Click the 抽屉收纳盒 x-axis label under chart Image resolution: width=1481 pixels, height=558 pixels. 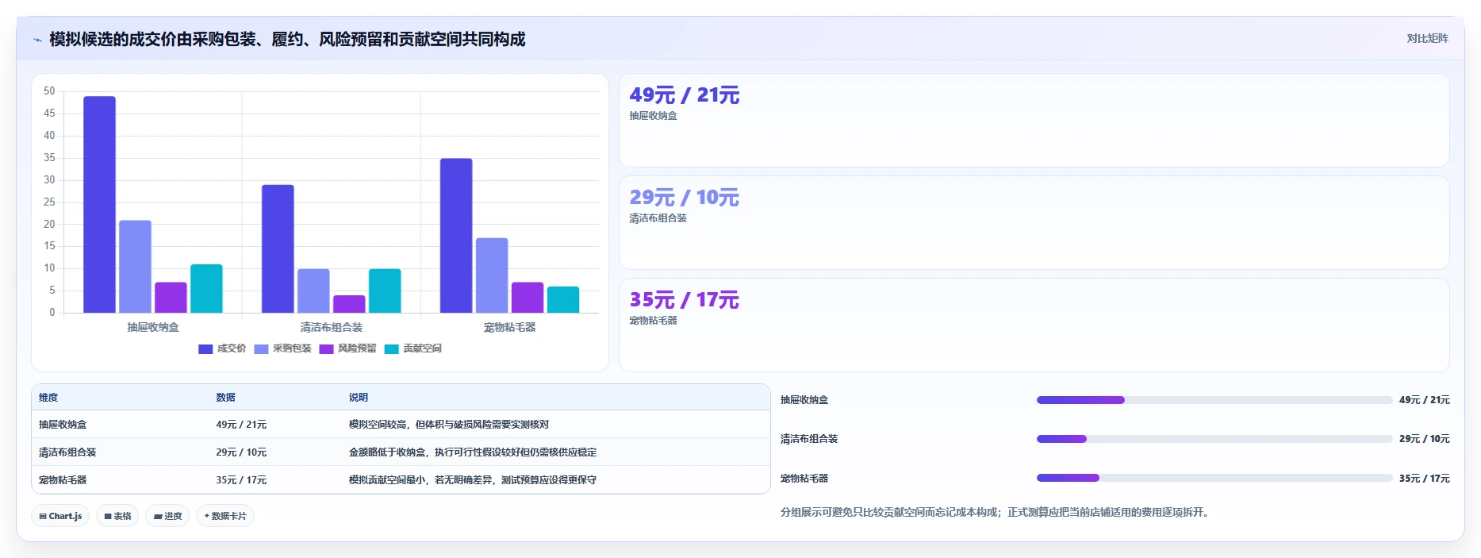[x=153, y=327]
